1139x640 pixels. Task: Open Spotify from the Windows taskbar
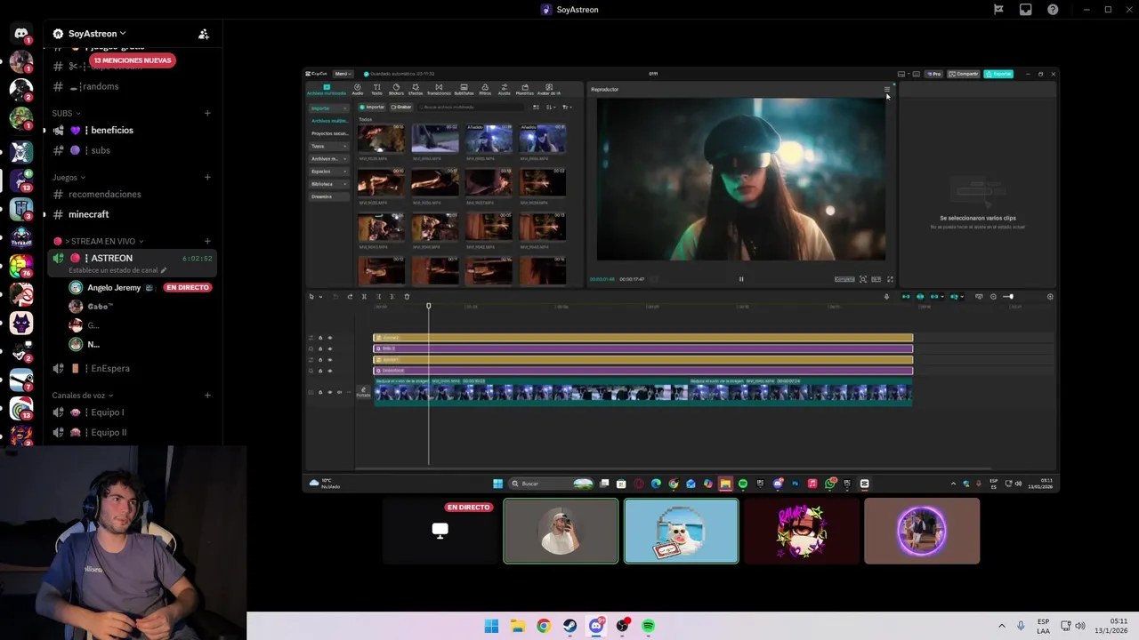click(x=649, y=626)
